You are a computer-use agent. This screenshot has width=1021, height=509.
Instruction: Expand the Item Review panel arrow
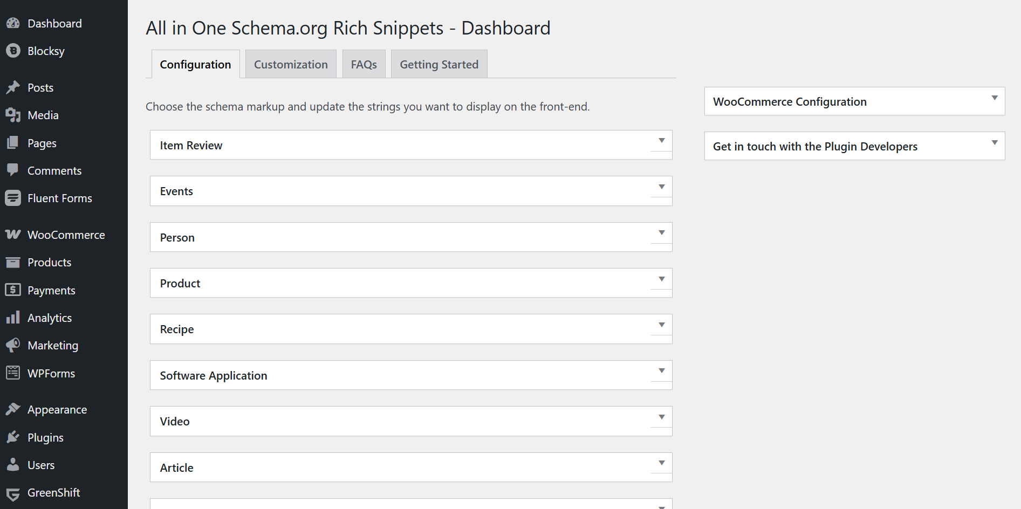coord(661,141)
